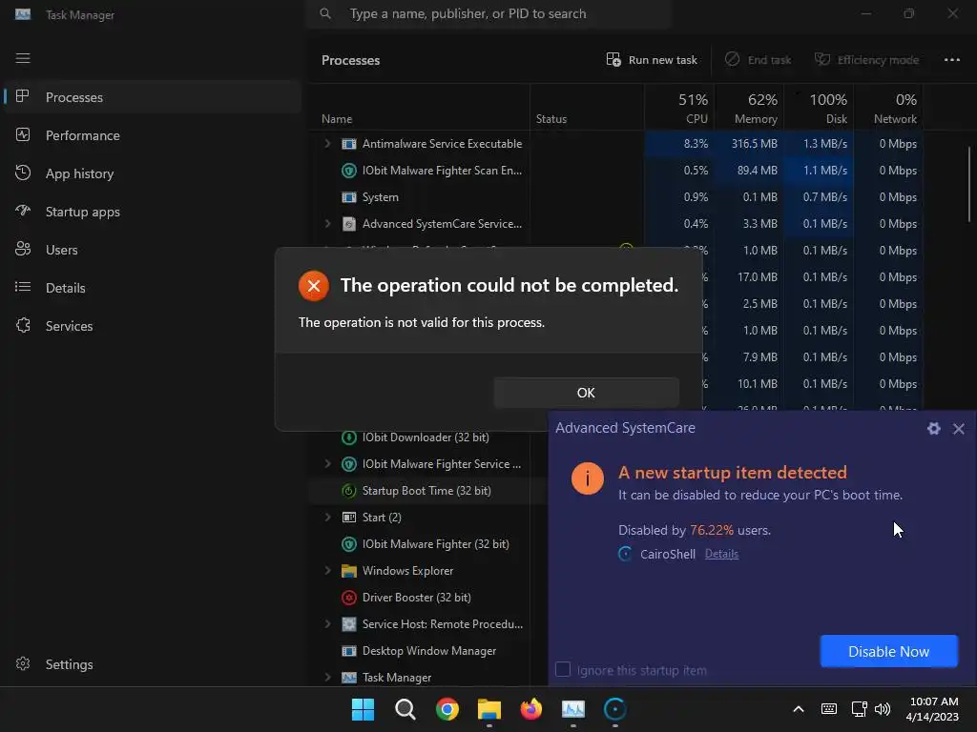Click the search magnifier icon in Task Manager

pyautogui.click(x=325, y=13)
